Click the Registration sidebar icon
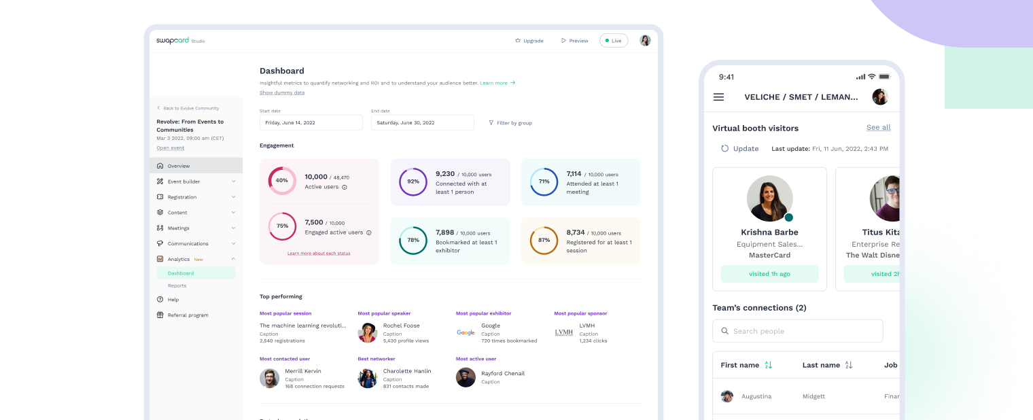Viewport: 1033px width, 420px height. pos(160,197)
